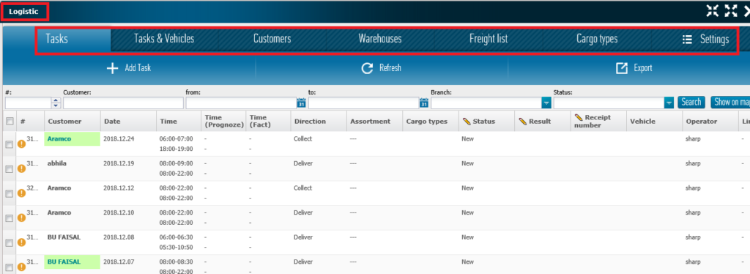
Task: Click the Settings list icon
Action: click(x=687, y=40)
